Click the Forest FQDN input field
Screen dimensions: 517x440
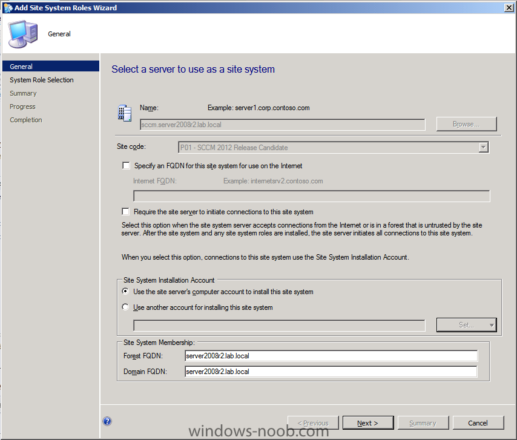(x=331, y=356)
